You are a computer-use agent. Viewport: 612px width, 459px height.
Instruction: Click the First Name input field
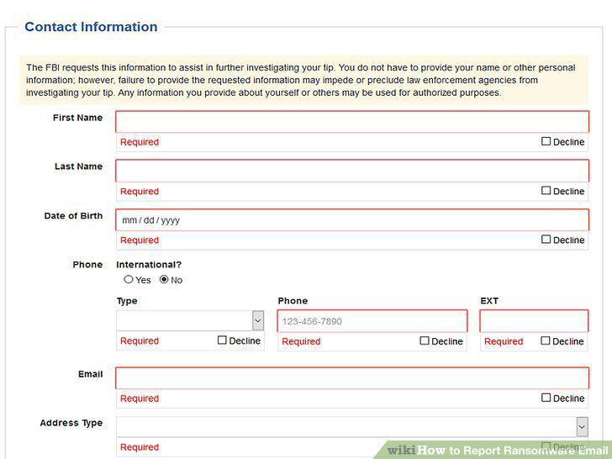coord(352,122)
